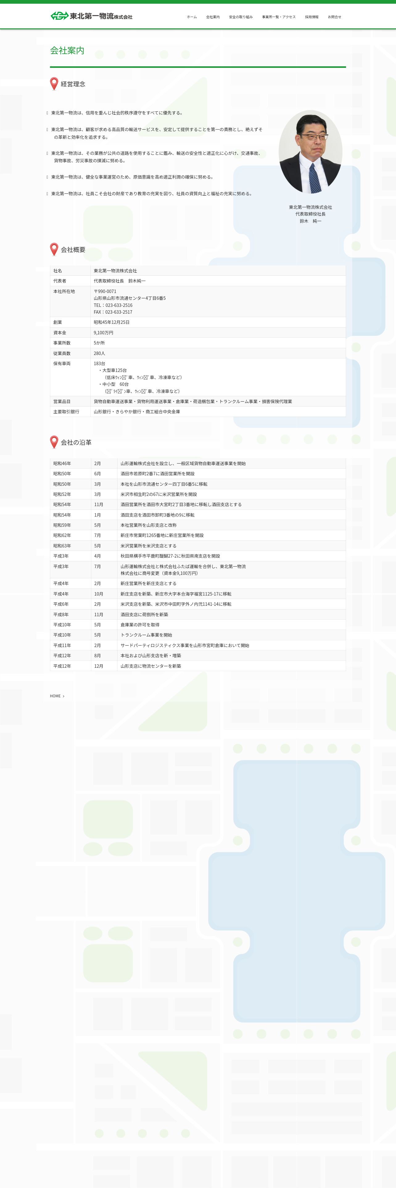Click the 社名 row label
Screen dimensions: 396x1188
[x=58, y=271]
